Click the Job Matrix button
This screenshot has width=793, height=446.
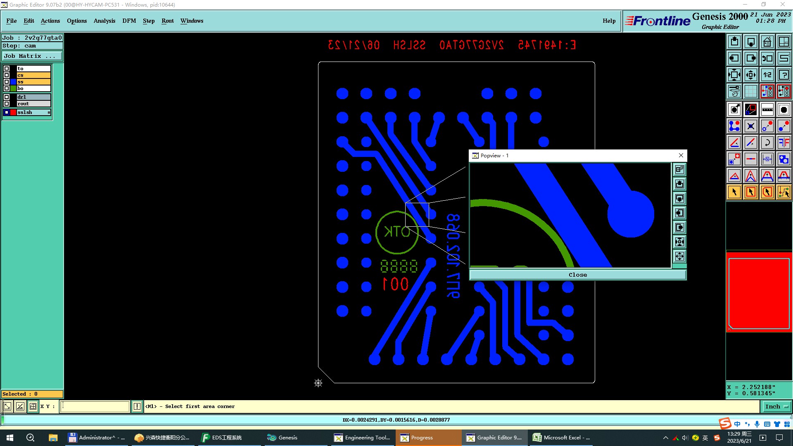click(x=32, y=56)
